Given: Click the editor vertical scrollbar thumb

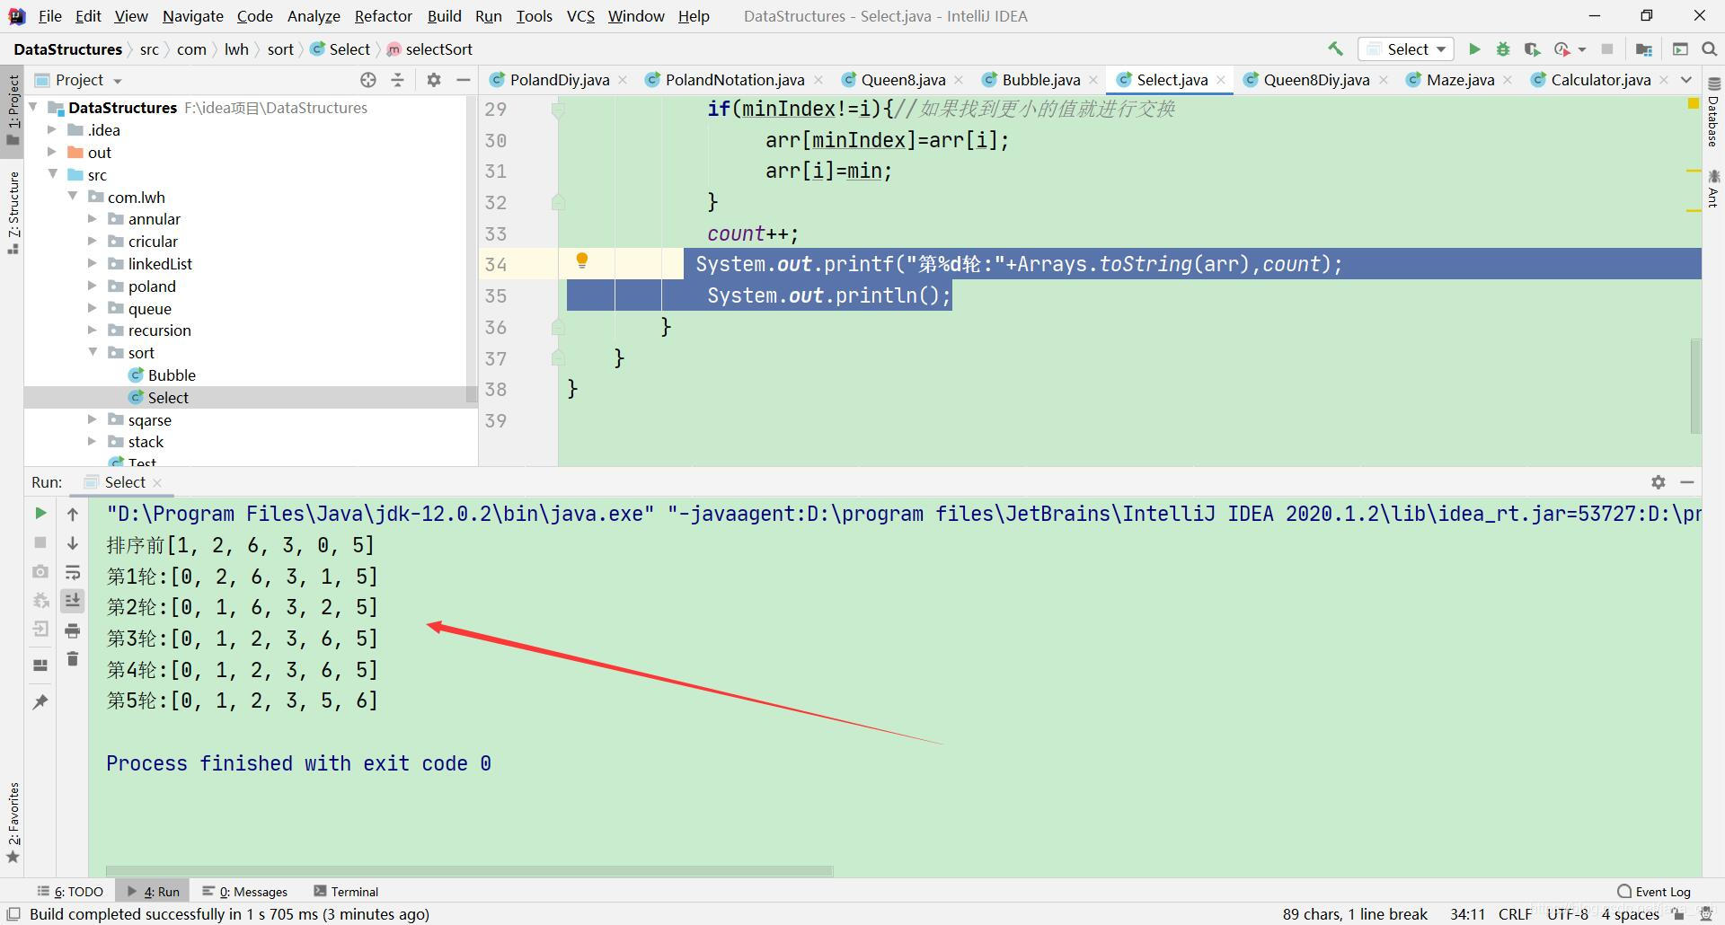Looking at the screenshot, I should tap(1695, 385).
